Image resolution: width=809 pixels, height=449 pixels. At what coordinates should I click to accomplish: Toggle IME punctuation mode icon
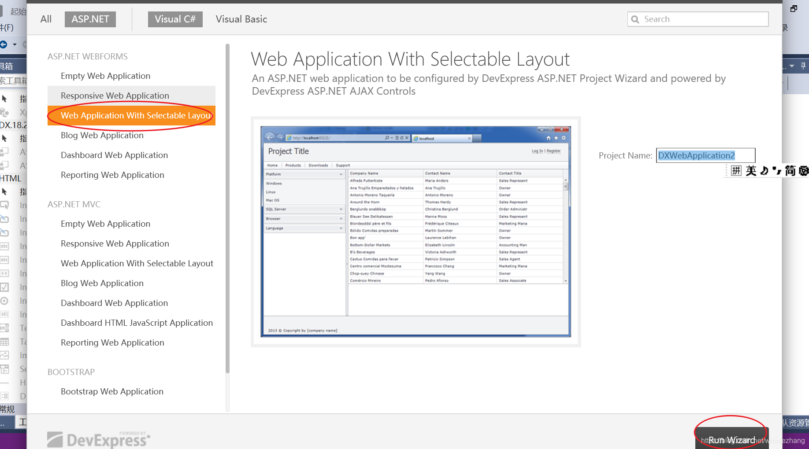pyautogui.click(x=776, y=170)
